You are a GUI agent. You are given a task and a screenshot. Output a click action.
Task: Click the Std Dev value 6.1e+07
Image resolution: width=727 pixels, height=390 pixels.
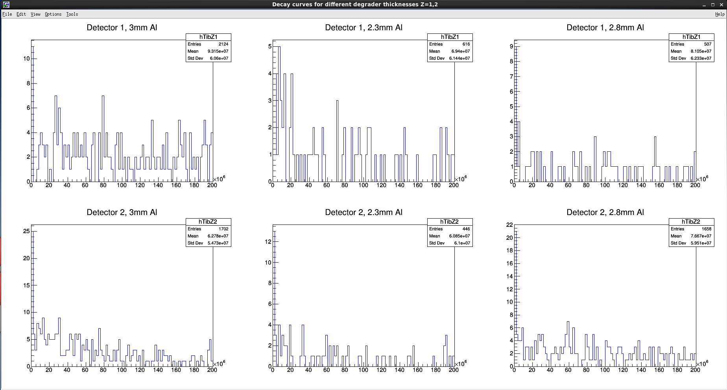462,243
